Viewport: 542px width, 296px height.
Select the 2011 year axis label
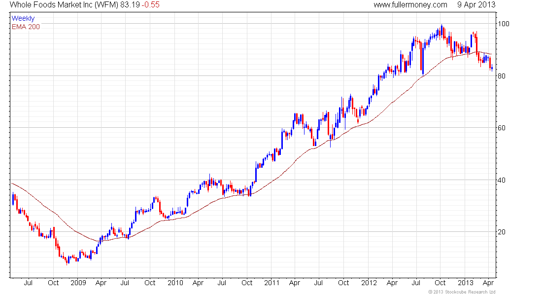point(271,283)
